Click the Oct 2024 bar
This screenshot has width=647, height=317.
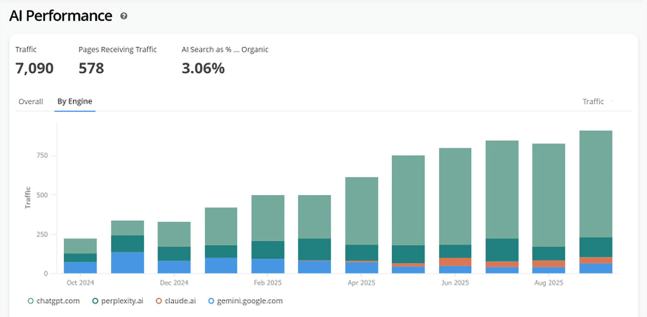[x=80, y=256]
